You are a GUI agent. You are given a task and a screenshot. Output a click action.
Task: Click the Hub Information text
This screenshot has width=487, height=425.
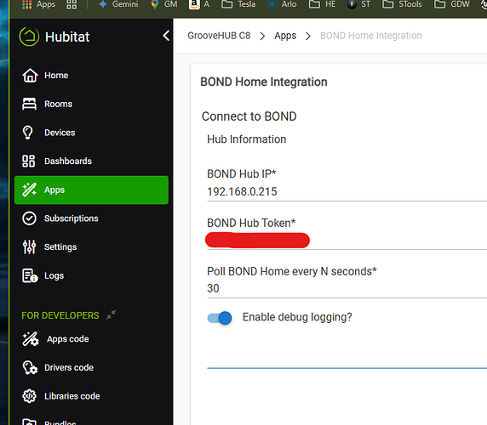pyautogui.click(x=247, y=139)
